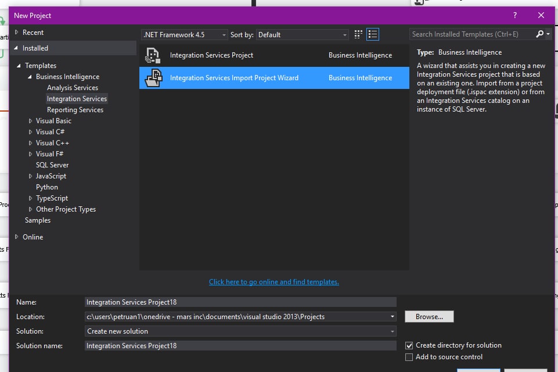Select 'Integration Services Import Project Wizard' name
The height and width of the screenshot is (372, 558).
(234, 78)
